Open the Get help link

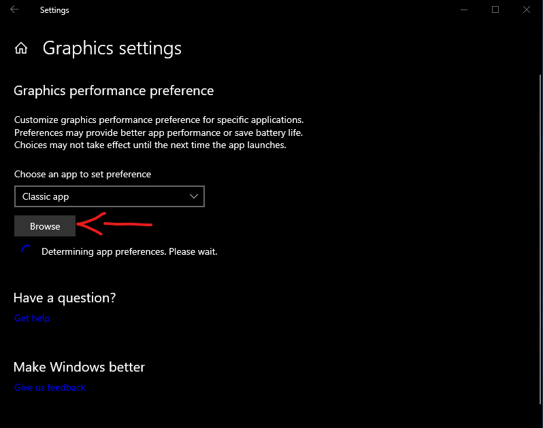(32, 318)
